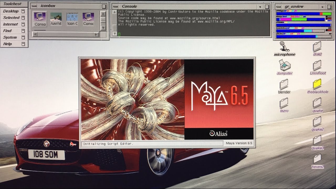This screenshot has height=189, width=336.
Task: Maximize the gr_osview window
Action: point(329,7)
